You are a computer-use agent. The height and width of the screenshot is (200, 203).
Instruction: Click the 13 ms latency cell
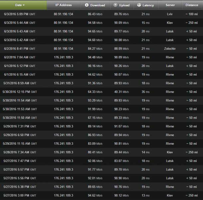pyautogui.click(x=145, y=195)
